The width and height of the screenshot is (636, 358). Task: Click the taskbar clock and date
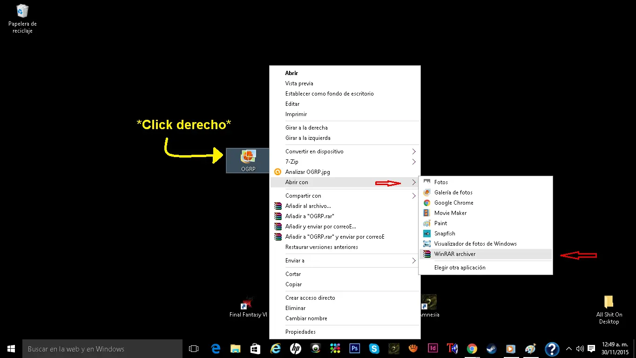click(x=615, y=349)
